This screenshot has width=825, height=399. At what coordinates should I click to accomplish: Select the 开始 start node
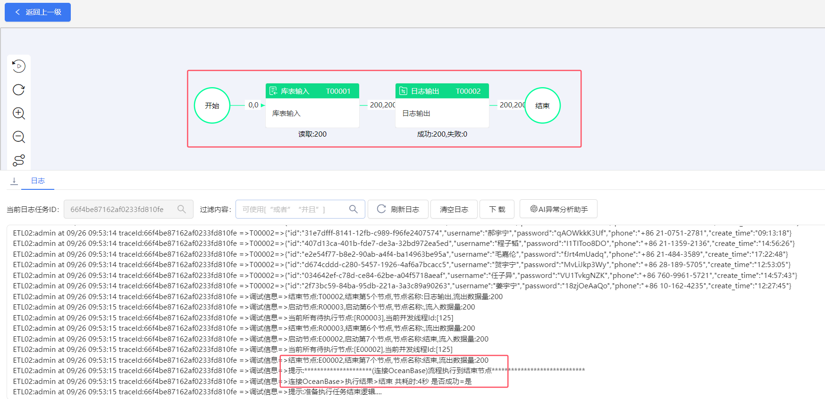click(x=212, y=106)
